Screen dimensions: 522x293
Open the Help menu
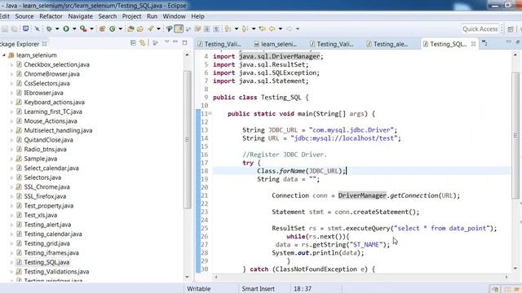point(197,16)
